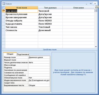Viewport: 99px width, 95px height.
Task: Minimize the Заказ table window
Action: click(86, 4)
